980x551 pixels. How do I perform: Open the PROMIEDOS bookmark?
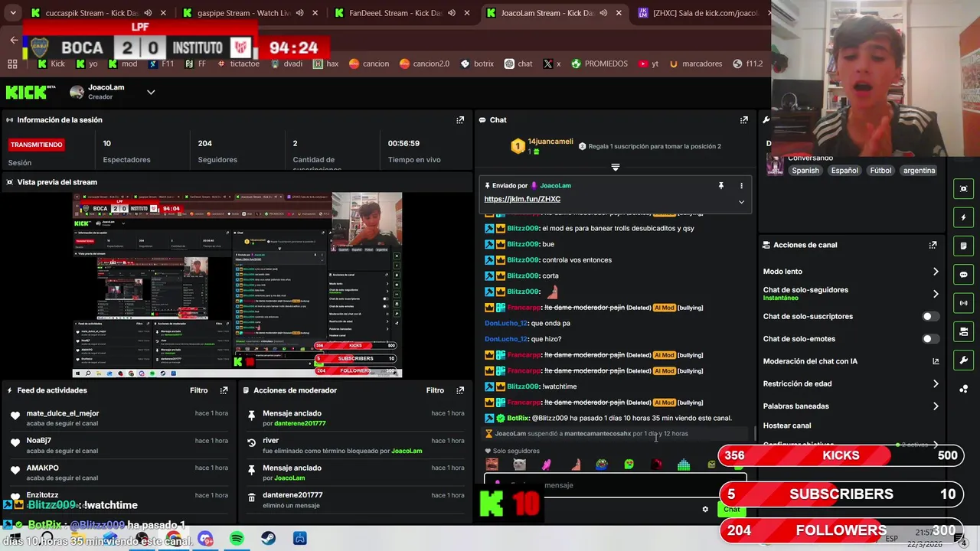point(599,64)
